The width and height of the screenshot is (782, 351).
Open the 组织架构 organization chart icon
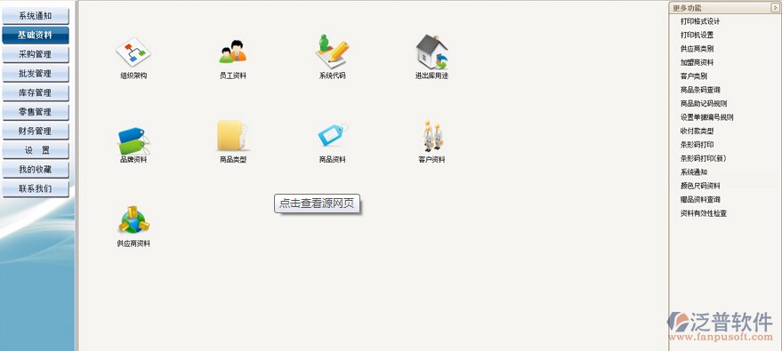tap(133, 52)
